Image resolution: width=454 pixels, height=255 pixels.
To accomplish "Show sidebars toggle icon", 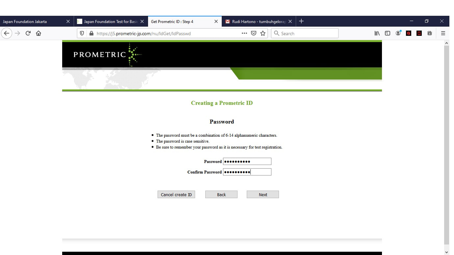I will click(x=388, y=33).
